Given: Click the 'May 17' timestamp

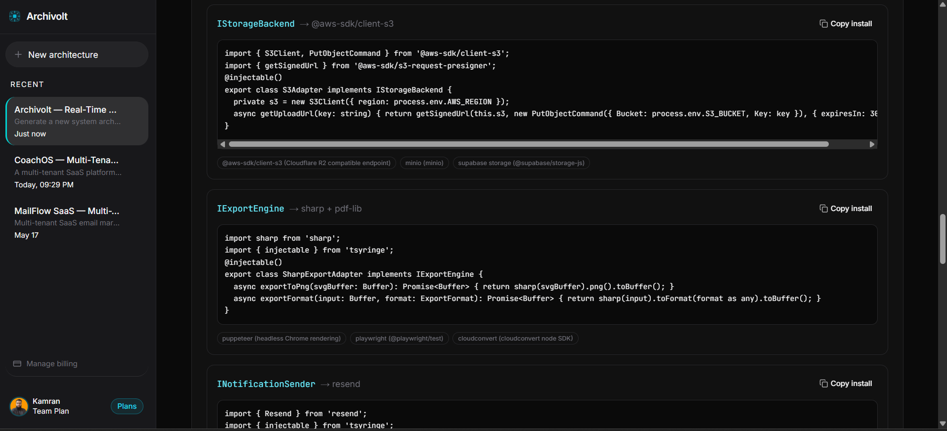Looking at the screenshot, I should (x=26, y=235).
